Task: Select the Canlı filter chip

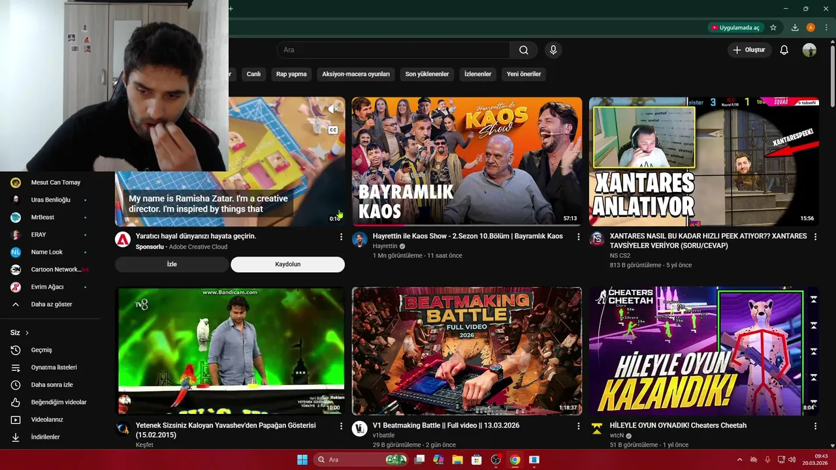Action: click(x=253, y=74)
